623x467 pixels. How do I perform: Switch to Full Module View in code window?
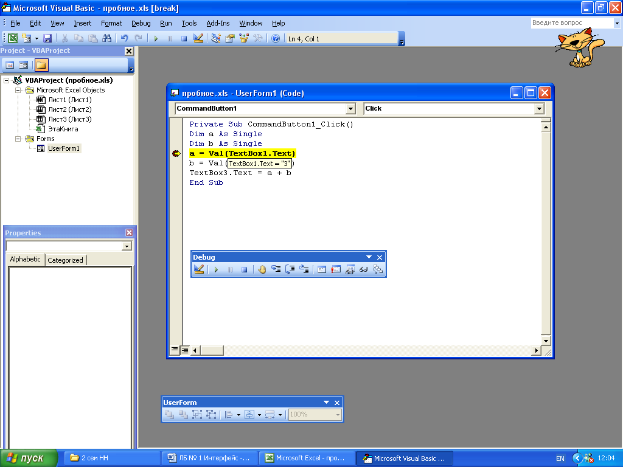coord(185,350)
